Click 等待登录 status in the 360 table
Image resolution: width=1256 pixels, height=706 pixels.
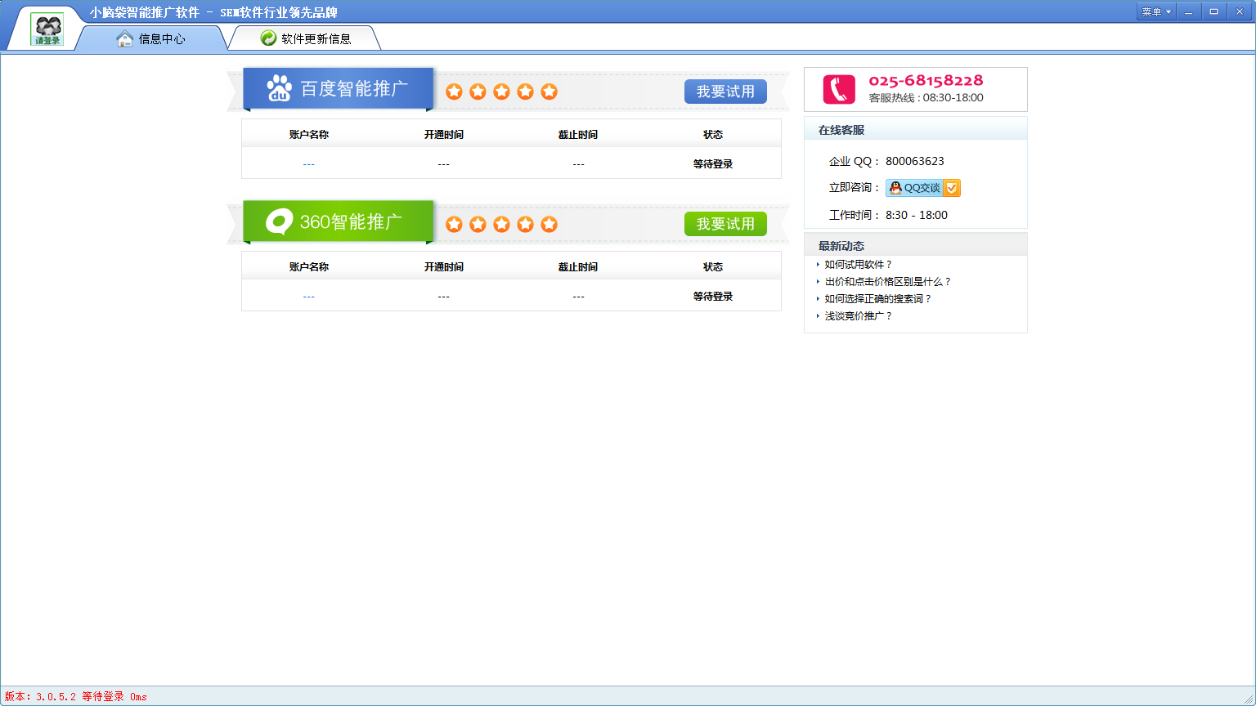(x=713, y=297)
